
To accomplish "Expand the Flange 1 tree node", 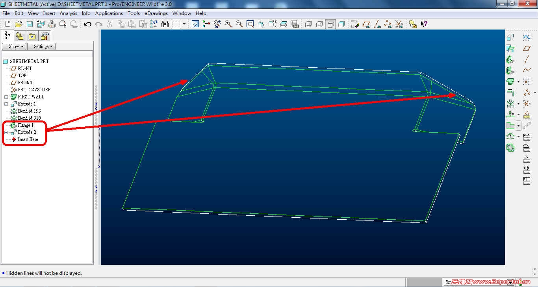I will coord(6,125).
